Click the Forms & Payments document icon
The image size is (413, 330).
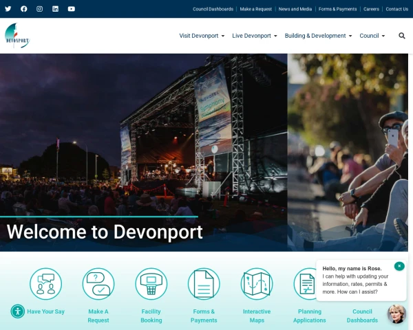tap(204, 284)
